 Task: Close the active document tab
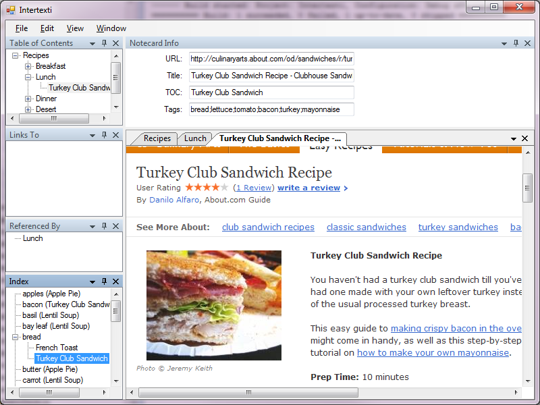coord(525,138)
